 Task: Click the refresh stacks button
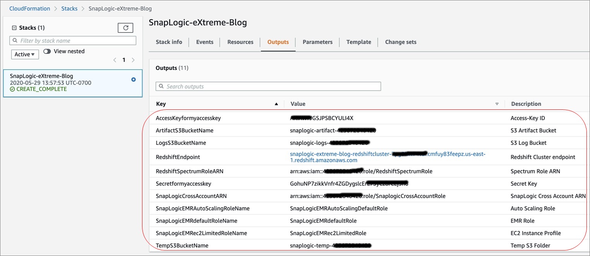click(125, 28)
